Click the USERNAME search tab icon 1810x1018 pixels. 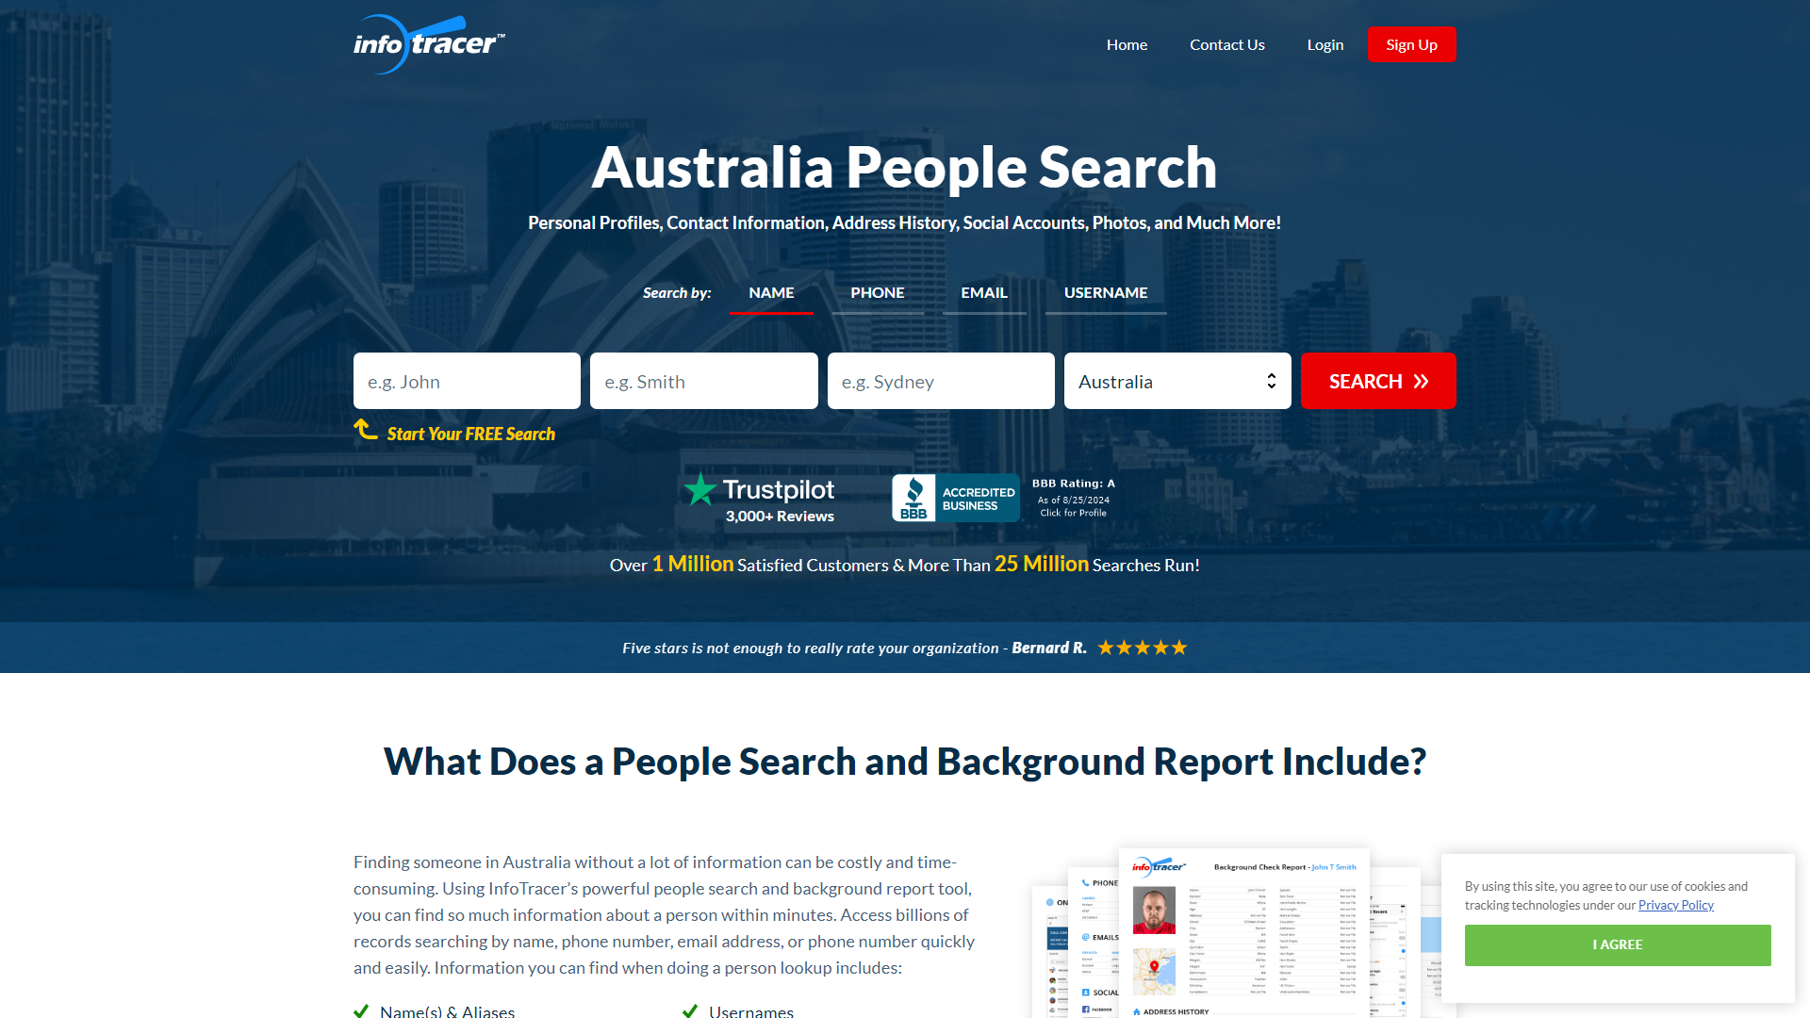(1105, 291)
